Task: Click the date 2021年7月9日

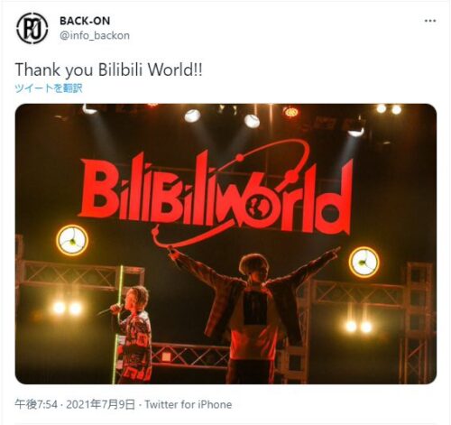Action: pos(100,404)
